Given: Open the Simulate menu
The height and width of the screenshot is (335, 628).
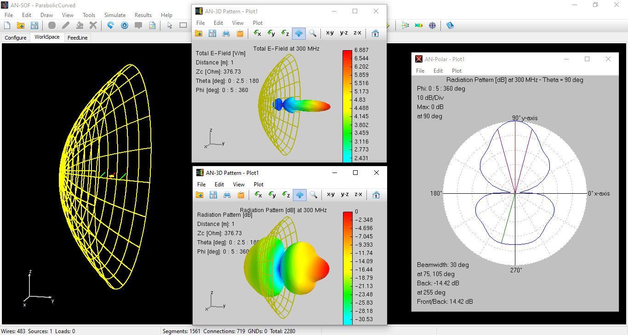Looking at the screenshot, I should [115, 15].
